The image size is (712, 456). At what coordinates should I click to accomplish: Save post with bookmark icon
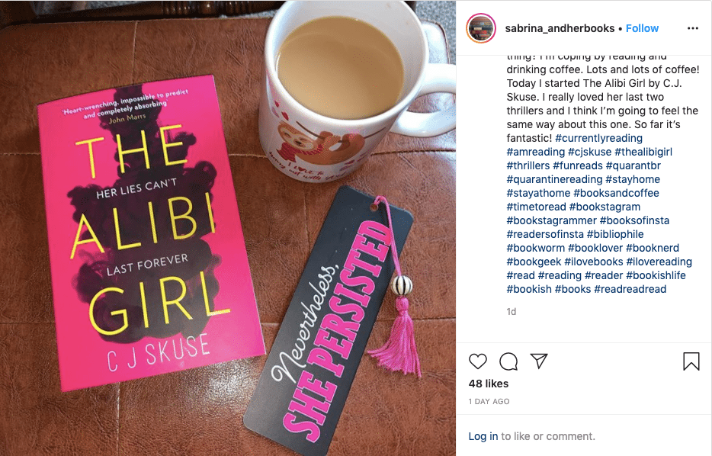(691, 361)
